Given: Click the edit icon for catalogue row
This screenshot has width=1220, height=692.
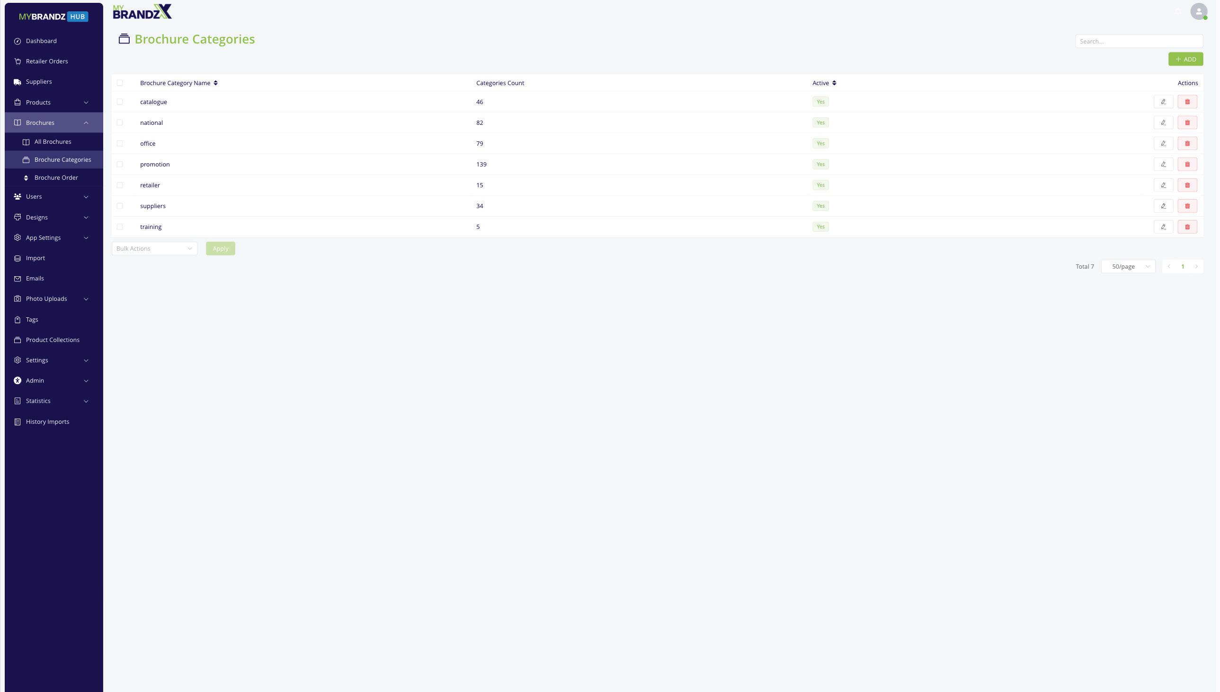Looking at the screenshot, I should tap(1163, 102).
